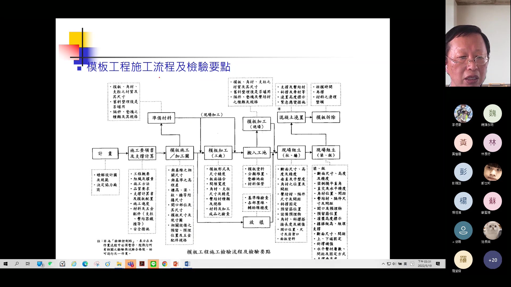Expand the hidden system tray icons chevron
This screenshot has width=511, height=287.
coord(383,264)
